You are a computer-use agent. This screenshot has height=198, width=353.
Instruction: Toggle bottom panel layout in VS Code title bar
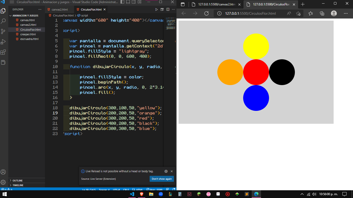pyautogui.click(x=128, y=2)
